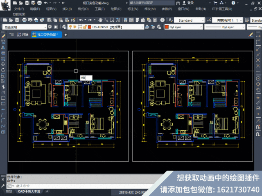Expand Quick Access toolbar overflow arrows
Screen dimensions: 262x196
63,3
